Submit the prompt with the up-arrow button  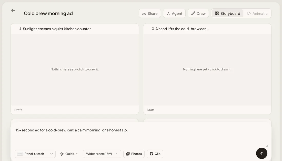point(262,153)
